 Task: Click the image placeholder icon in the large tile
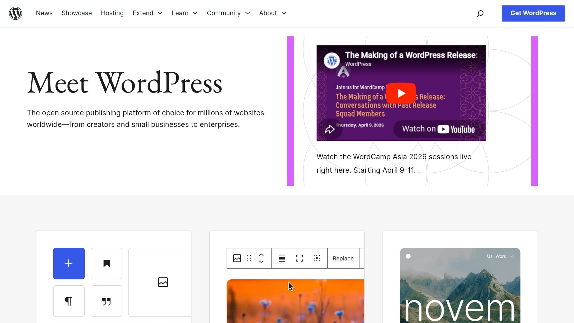pos(163,282)
